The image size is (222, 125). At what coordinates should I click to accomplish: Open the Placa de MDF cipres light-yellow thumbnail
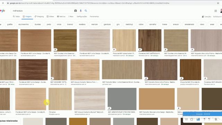tap(124, 40)
